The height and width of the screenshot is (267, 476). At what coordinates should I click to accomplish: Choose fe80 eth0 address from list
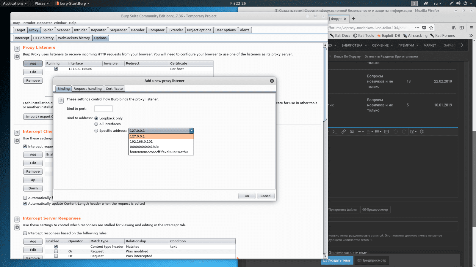point(161,152)
